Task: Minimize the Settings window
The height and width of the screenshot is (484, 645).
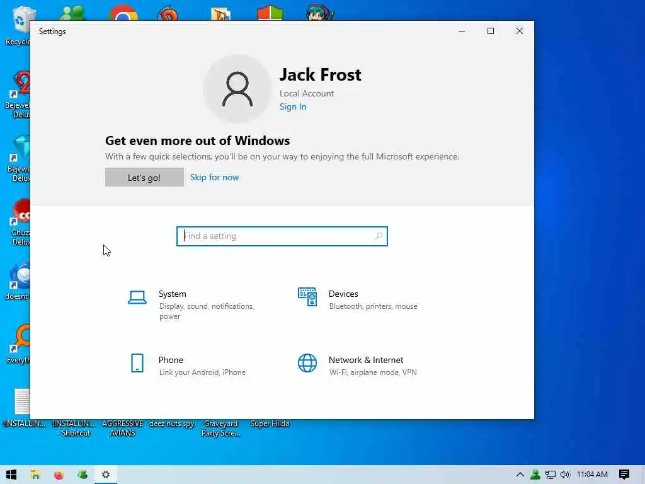Action: pos(462,32)
